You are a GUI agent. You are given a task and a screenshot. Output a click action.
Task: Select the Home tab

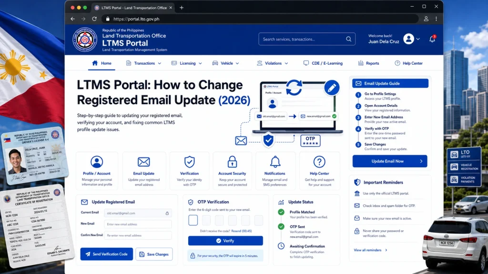(x=102, y=63)
